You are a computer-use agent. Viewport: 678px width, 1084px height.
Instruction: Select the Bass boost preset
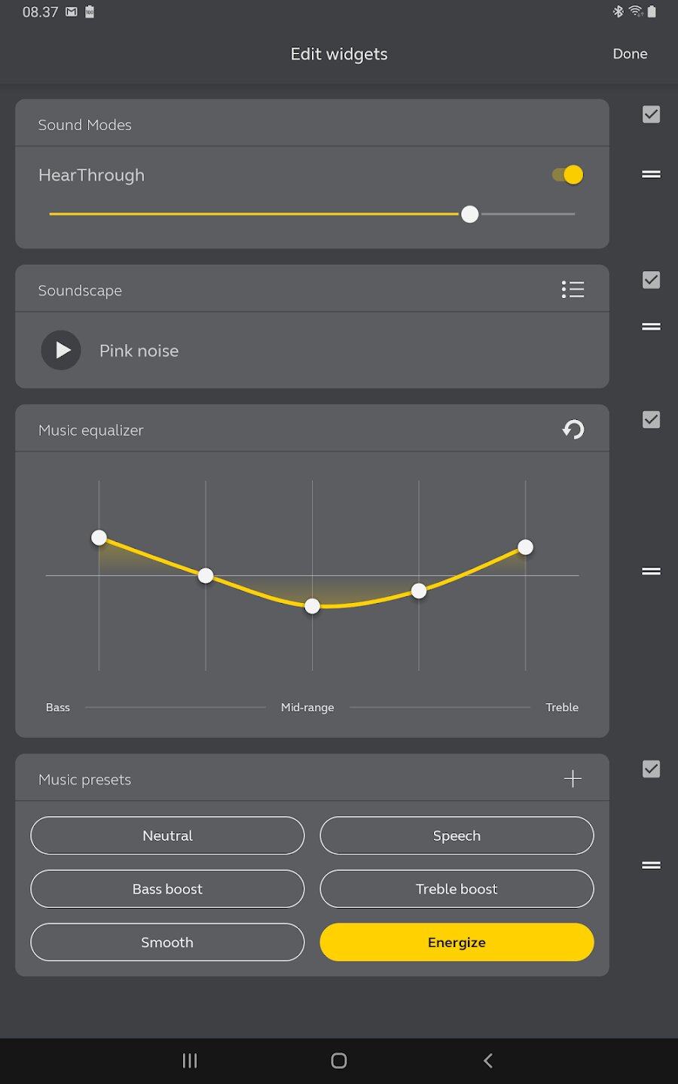pyautogui.click(x=167, y=889)
